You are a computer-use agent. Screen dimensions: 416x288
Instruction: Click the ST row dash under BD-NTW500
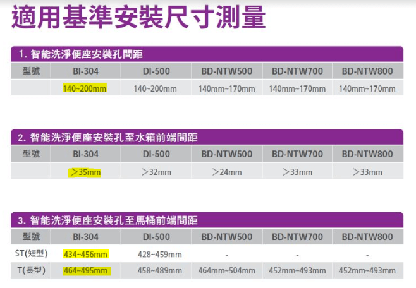[226, 255]
